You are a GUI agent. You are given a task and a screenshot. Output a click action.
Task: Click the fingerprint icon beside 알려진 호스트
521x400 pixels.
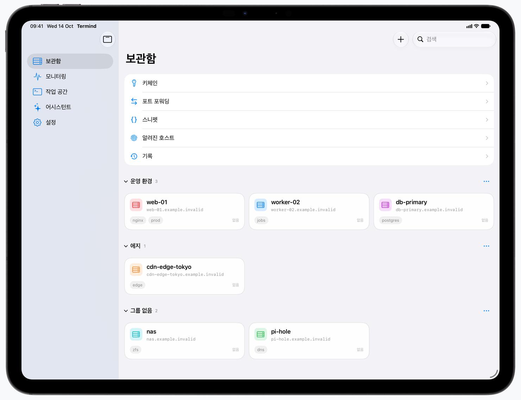point(134,138)
